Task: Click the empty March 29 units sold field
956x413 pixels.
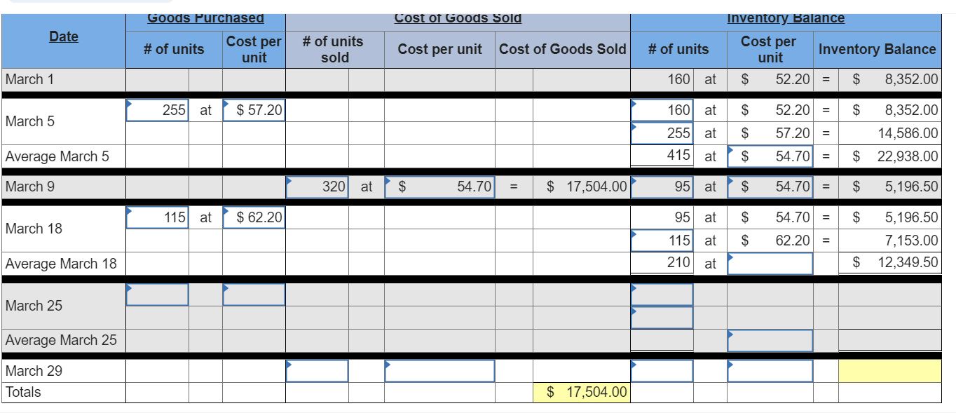Action: (x=317, y=371)
